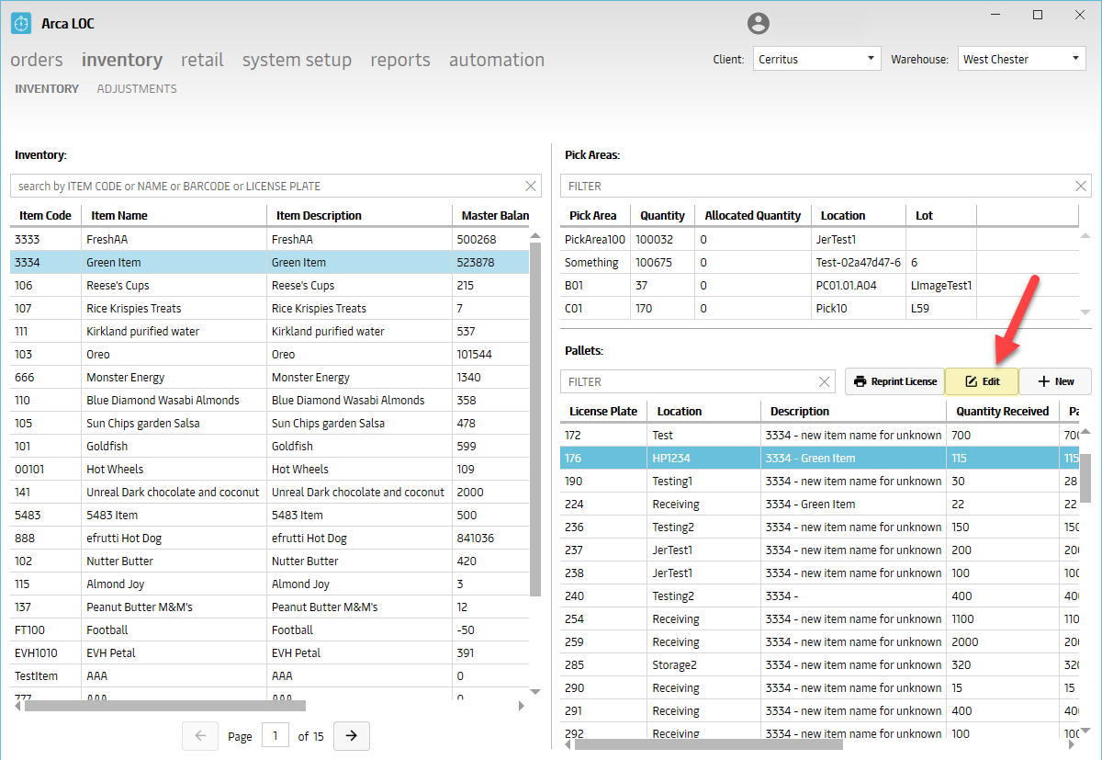Select the Almond Joy inventory row
Screen dimensions: 1102x760
(270, 584)
